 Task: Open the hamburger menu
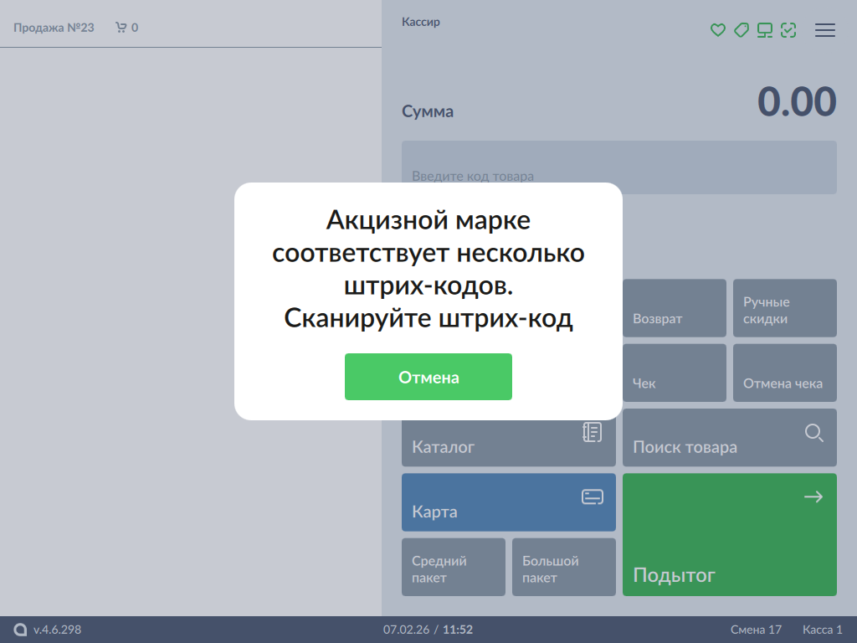(x=825, y=30)
